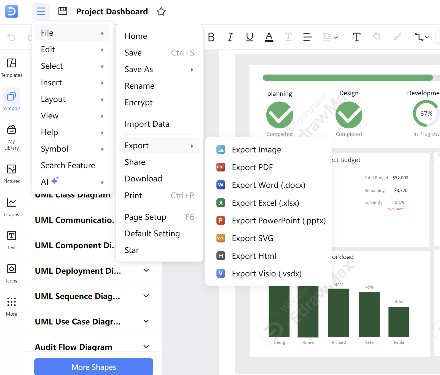This screenshot has height=375, width=440.
Task: Click Export Image option
Action: (x=269, y=150)
